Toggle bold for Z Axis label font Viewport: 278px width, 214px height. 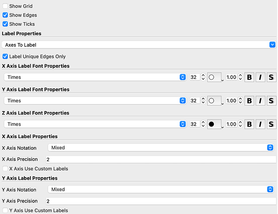pyautogui.click(x=250, y=124)
